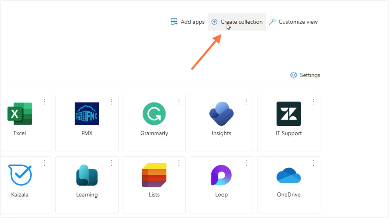The image size is (389, 218).
Task: Open the Settings text link
Action: pos(310,75)
